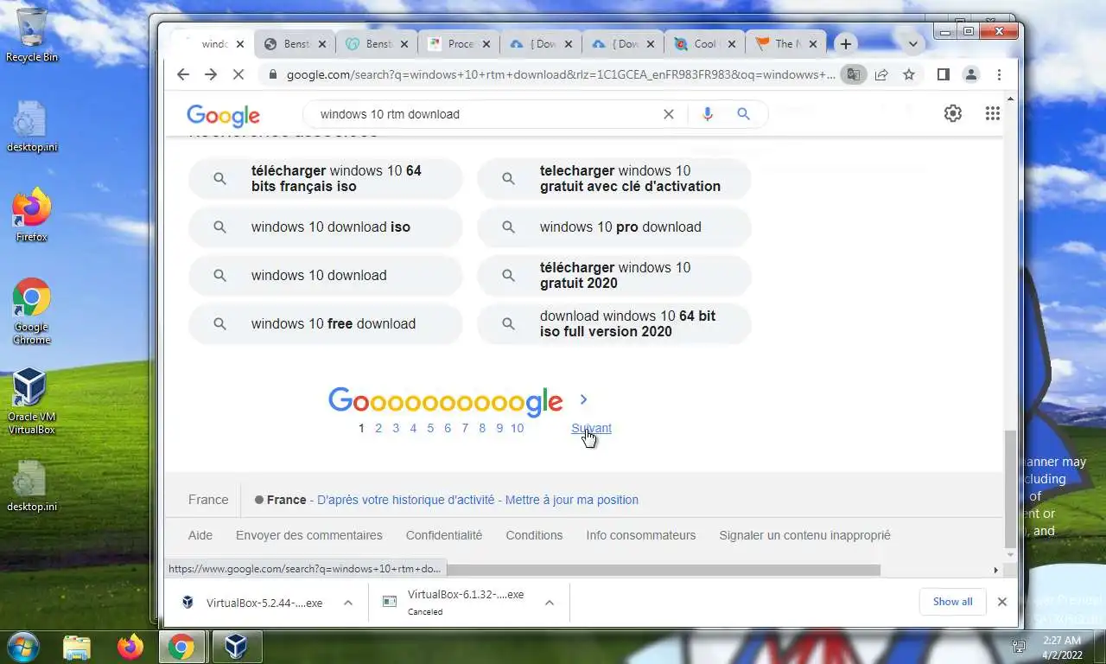Open the Chrome side panel
The image size is (1106, 664).
click(944, 74)
